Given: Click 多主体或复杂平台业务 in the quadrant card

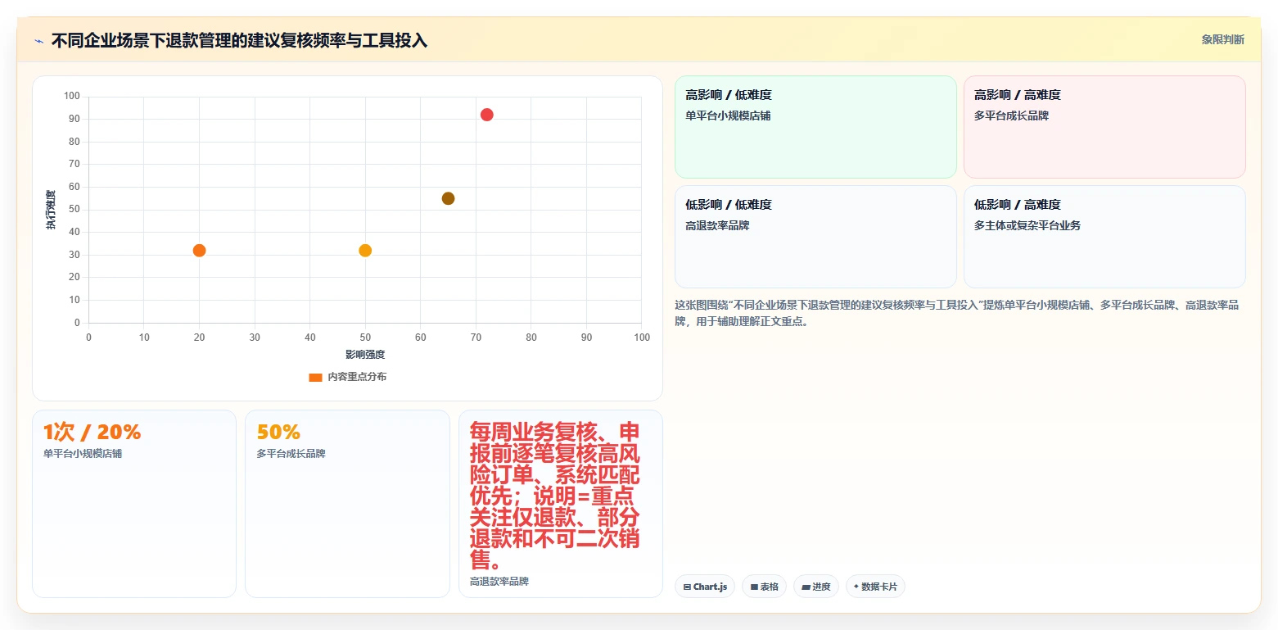Looking at the screenshot, I should tap(1027, 225).
